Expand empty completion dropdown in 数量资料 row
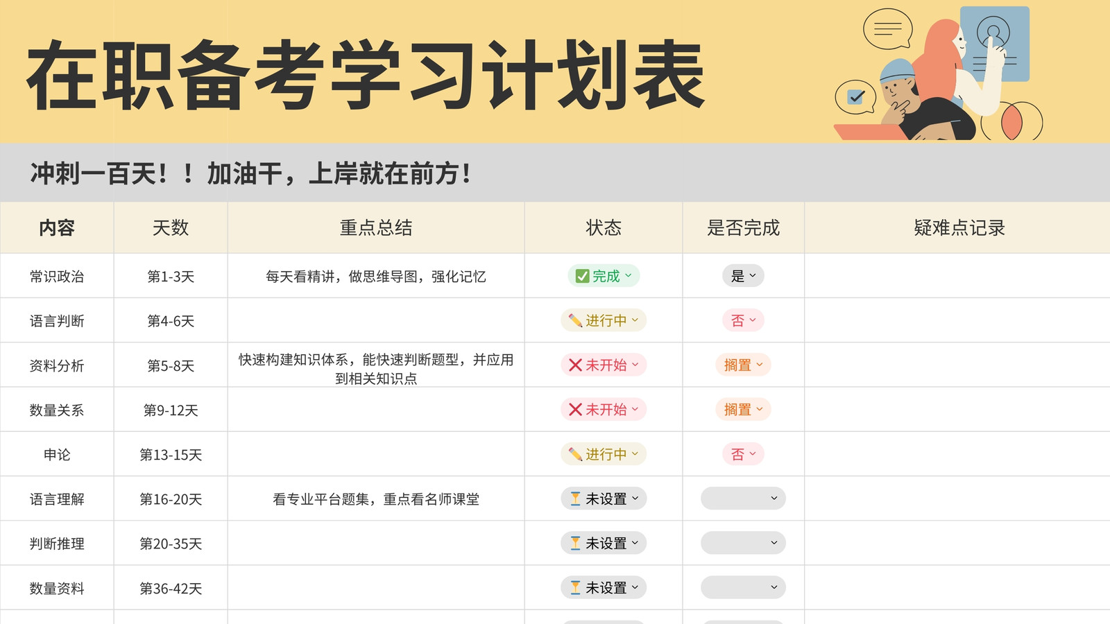Image resolution: width=1110 pixels, height=624 pixels. point(743,588)
